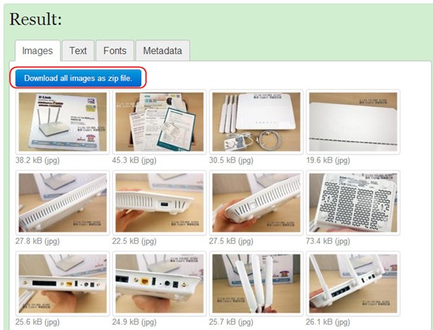This screenshot has height=330, width=433.
Task: Download all images as zip file
Action: point(79,78)
